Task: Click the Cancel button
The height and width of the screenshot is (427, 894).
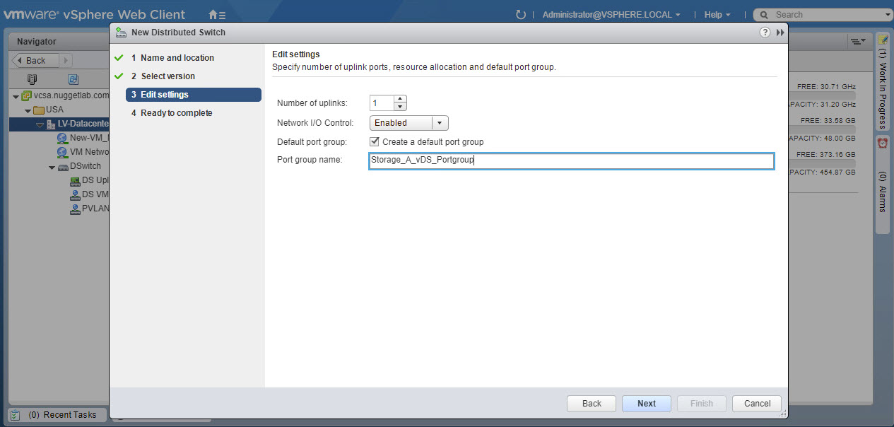Action: click(756, 404)
